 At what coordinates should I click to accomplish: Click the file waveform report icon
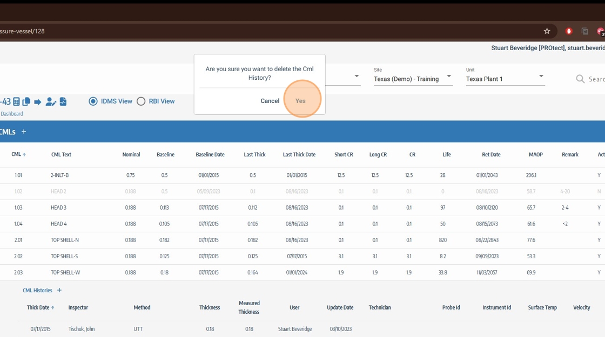[63, 101]
